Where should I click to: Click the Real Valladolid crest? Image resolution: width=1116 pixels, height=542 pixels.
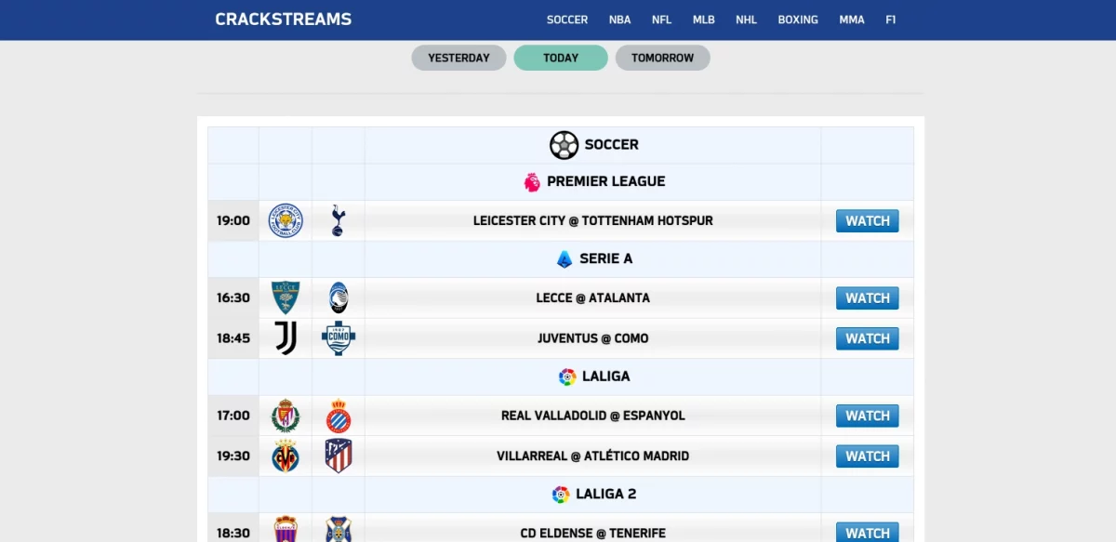pyautogui.click(x=286, y=416)
